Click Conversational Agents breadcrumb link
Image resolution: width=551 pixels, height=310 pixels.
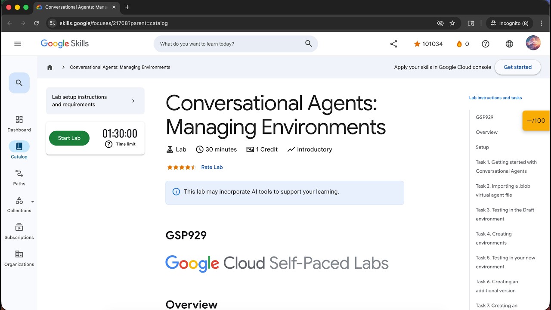[120, 67]
